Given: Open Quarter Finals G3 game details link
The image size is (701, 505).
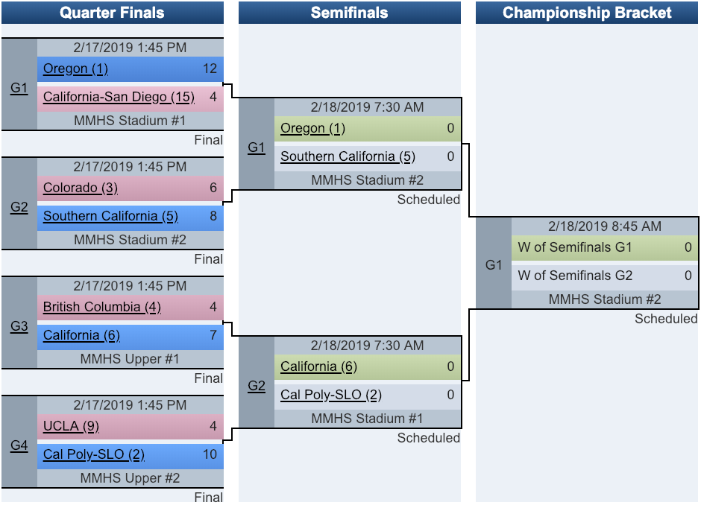Looking at the screenshot, I should click(19, 326).
